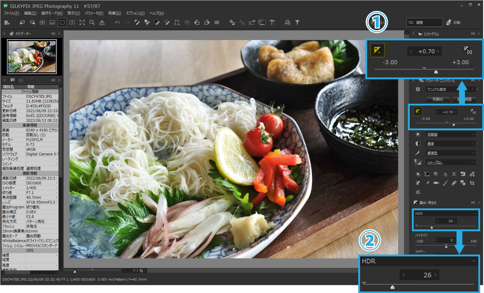The image size is (484, 293).
Task: Click the 自動調整 button
Action: coord(464,99)
